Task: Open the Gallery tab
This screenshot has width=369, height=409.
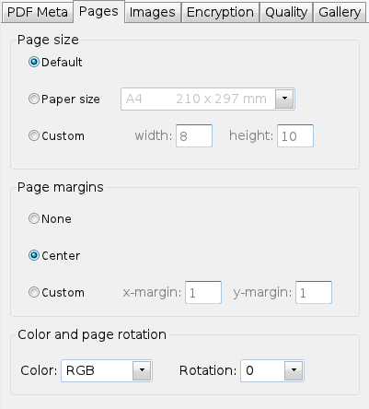Action: point(340,12)
